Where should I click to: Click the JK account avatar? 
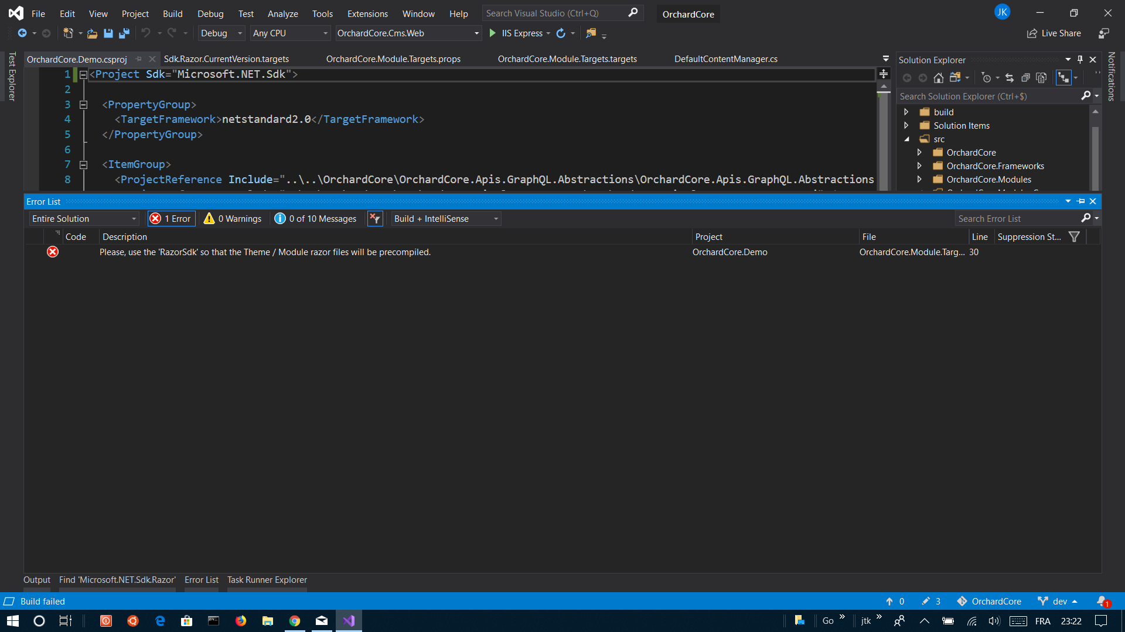click(1002, 12)
